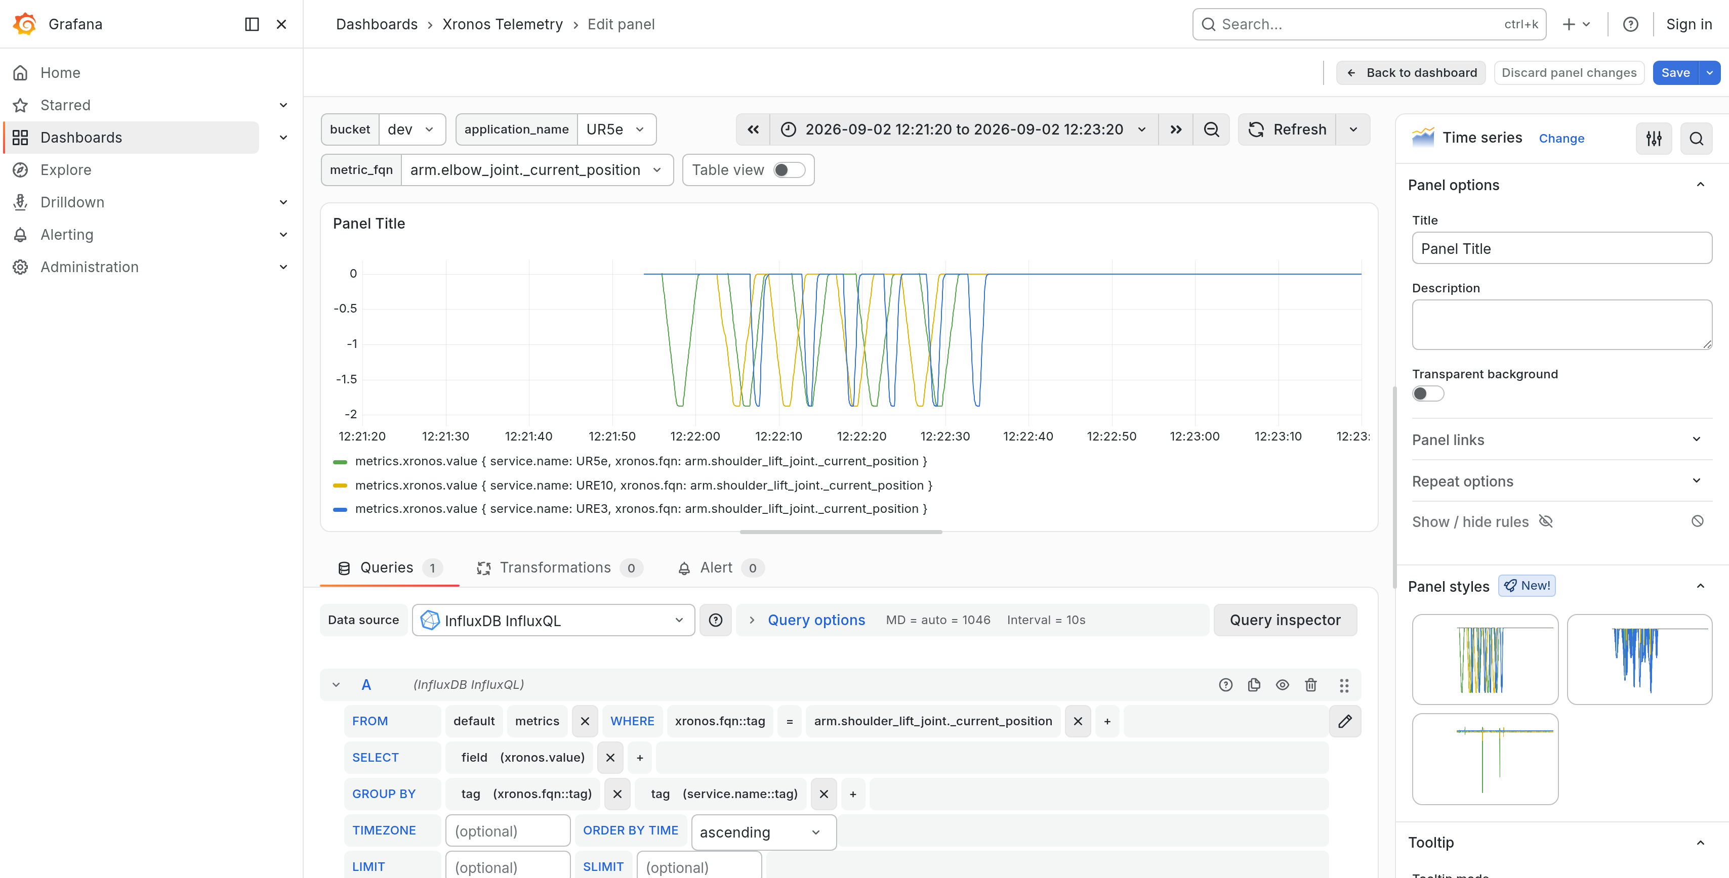
Task: Click the Xronos Telemetry breadcrumb
Action: point(502,24)
